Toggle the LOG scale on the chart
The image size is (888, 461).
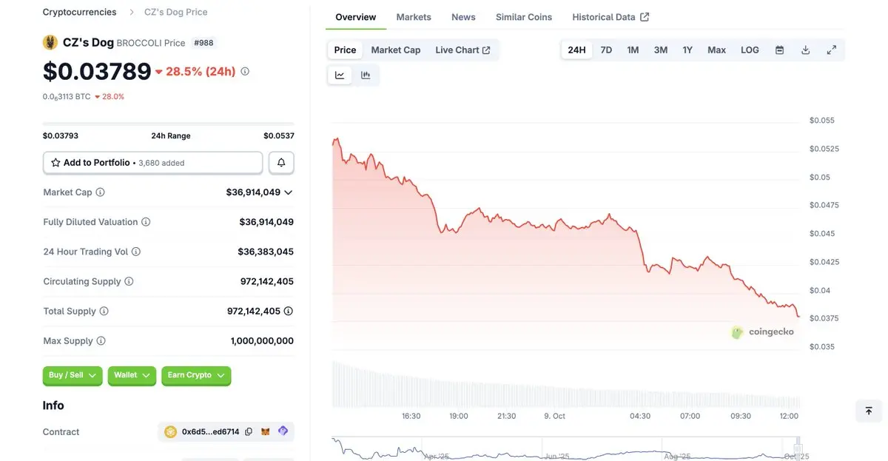[x=750, y=50]
